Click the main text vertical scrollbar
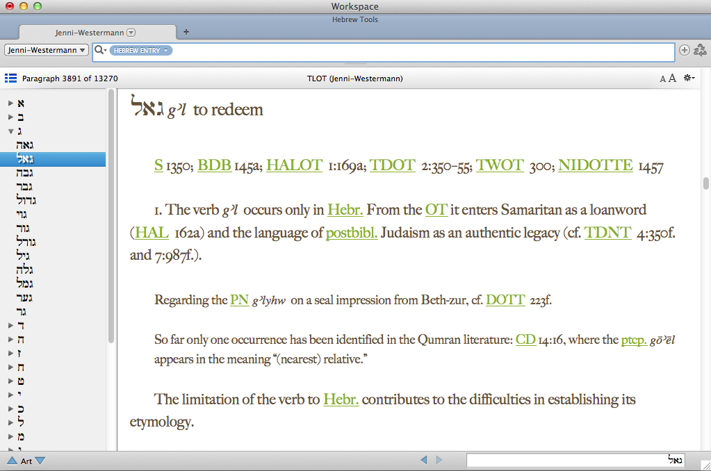This screenshot has width=711, height=471. 705,183
